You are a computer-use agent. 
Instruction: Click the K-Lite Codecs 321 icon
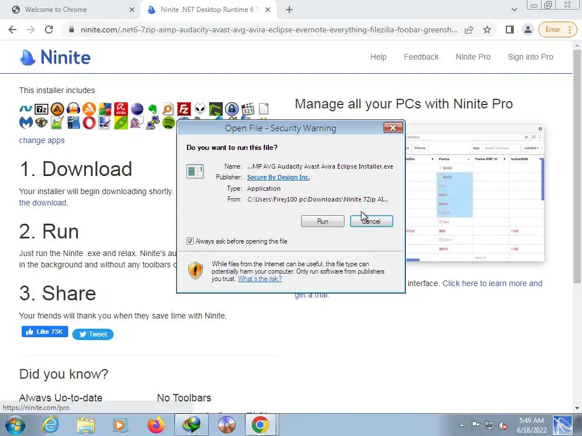point(248,109)
